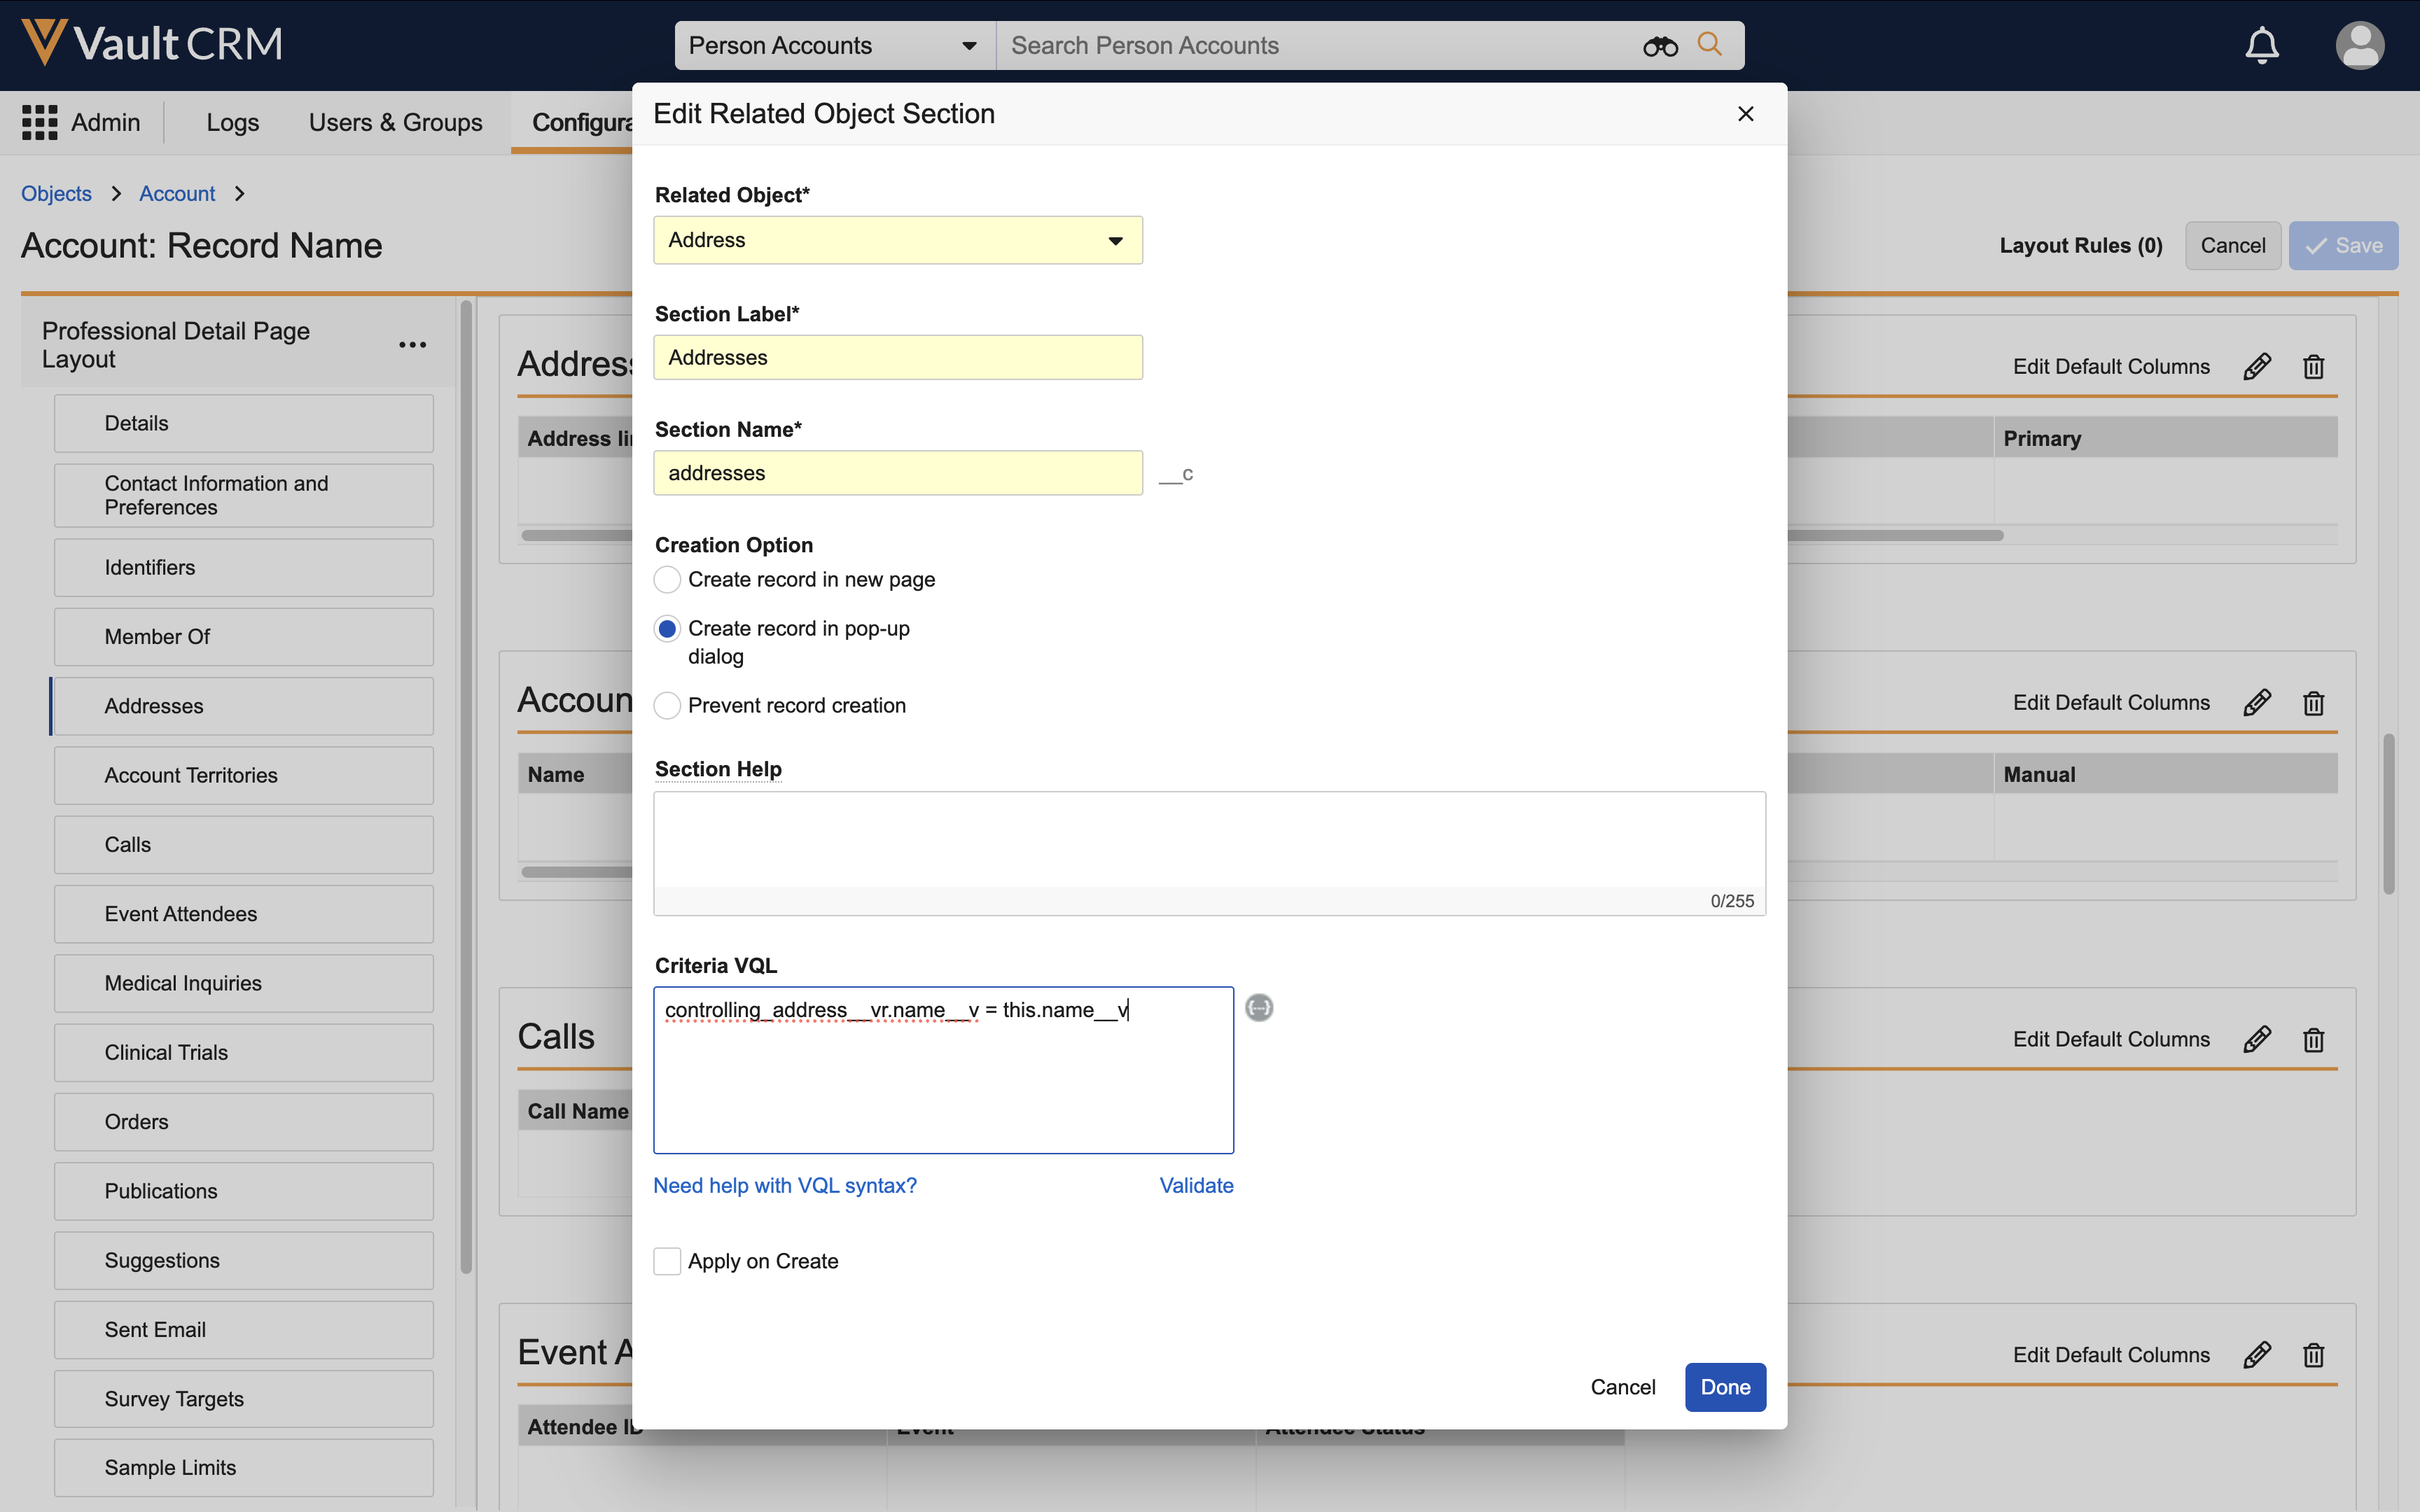The width and height of the screenshot is (2420, 1512).
Task: Click the pencil edit icon in Event Attendees section
Action: pos(2257,1355)
